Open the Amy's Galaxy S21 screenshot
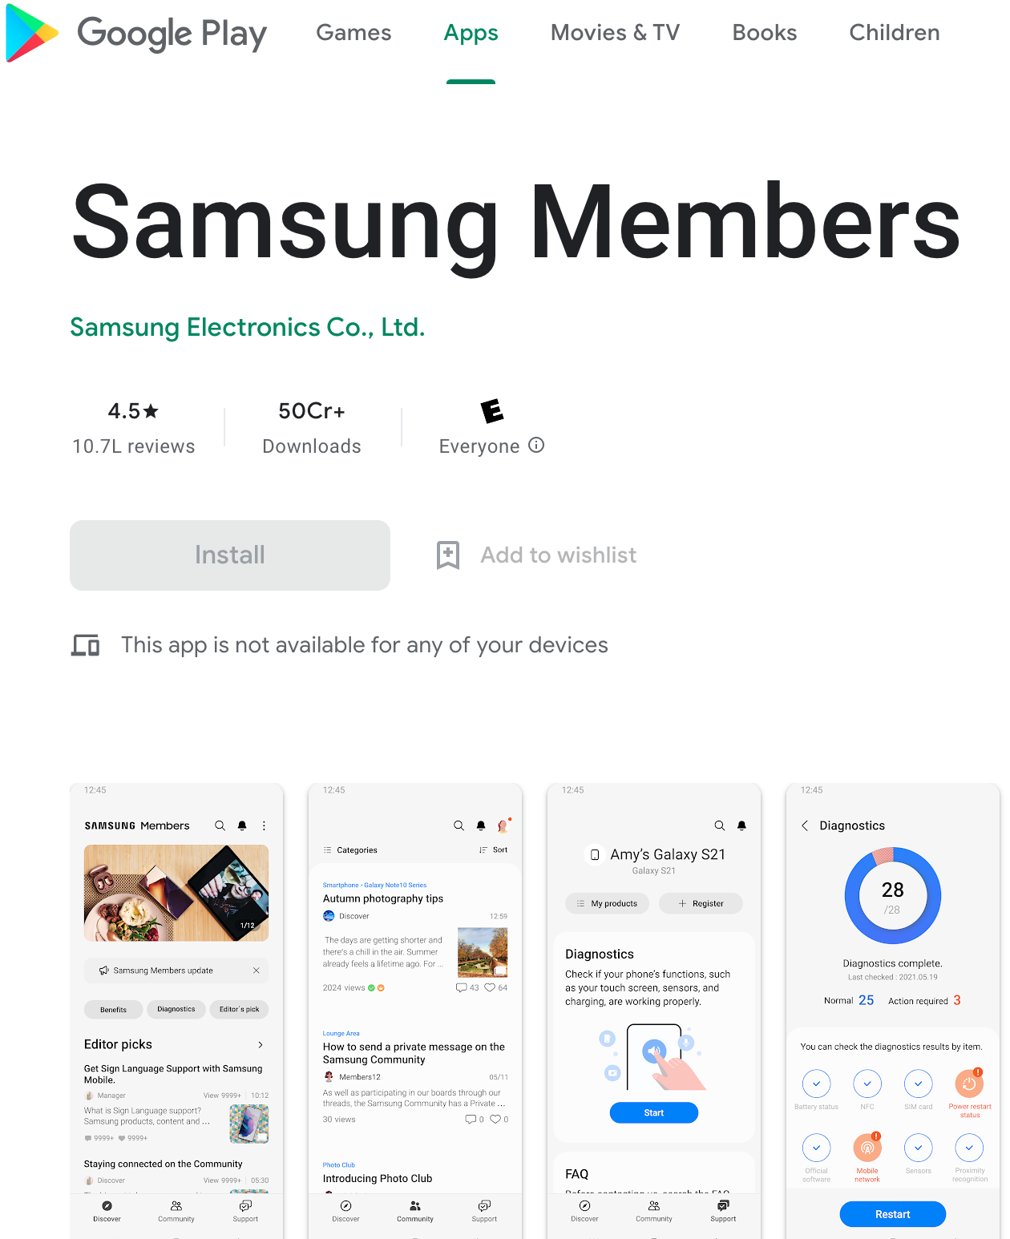The height and width of the screenshot is (1239, 1010). (654, 1011)
